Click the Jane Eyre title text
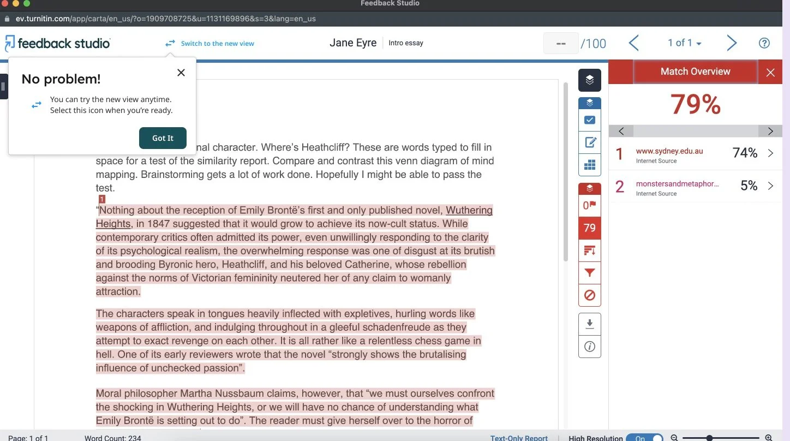 pos(353,43)
